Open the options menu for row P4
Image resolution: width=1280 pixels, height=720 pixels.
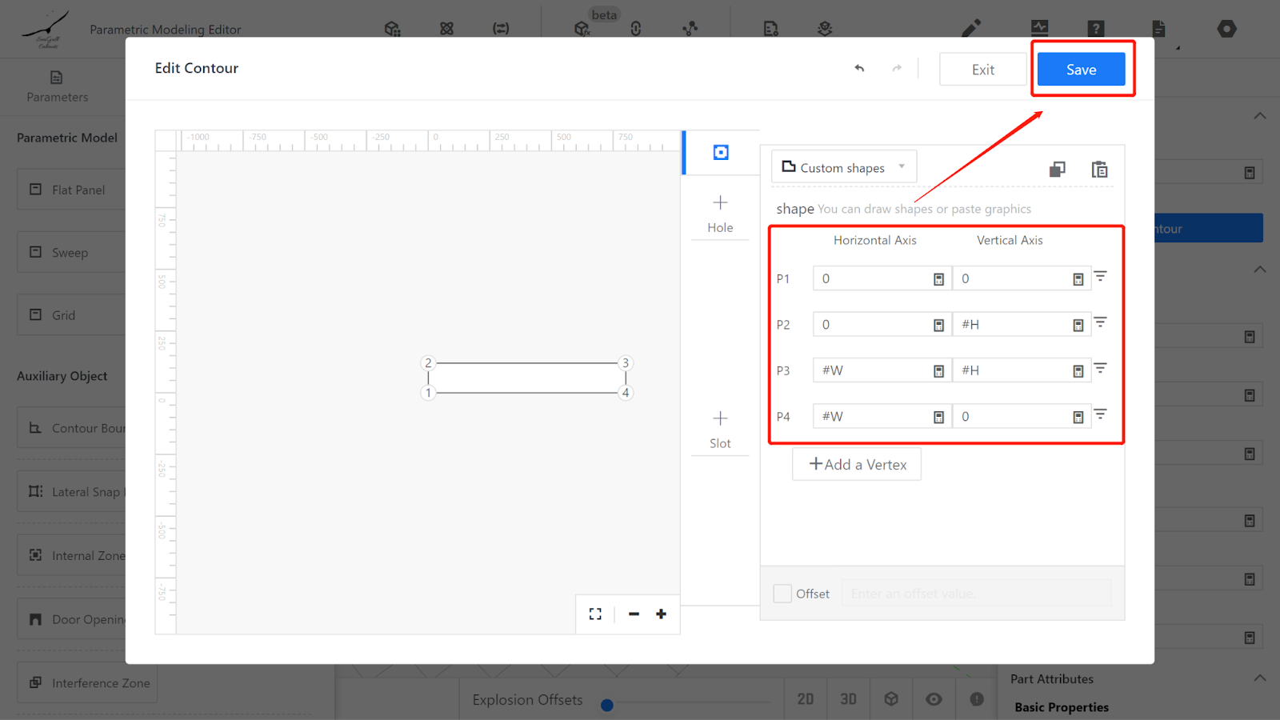pyautogui.click(x=1101, y=414)
